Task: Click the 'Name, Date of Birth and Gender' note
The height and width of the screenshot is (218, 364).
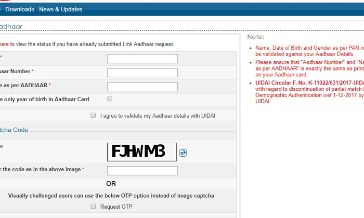Action: [310, 51]
